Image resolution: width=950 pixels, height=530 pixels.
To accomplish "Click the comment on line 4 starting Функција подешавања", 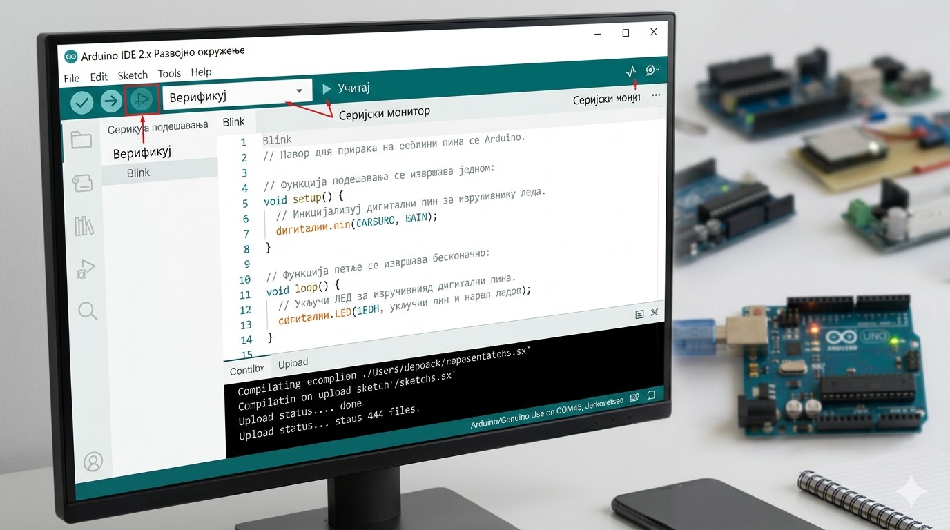I will pyautogui.click(x=380, y=178).
